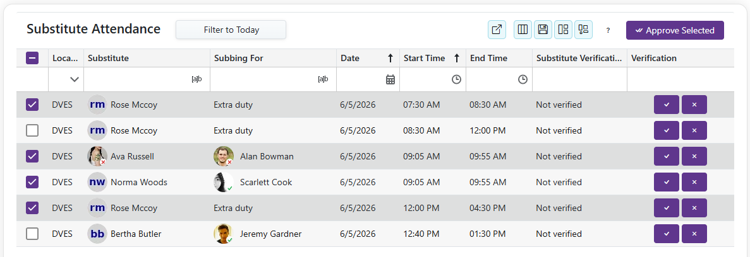This screenshot has height=257, width=750.
Task: Check Bertha Butler row checkbox
Action: pos(32,234)
